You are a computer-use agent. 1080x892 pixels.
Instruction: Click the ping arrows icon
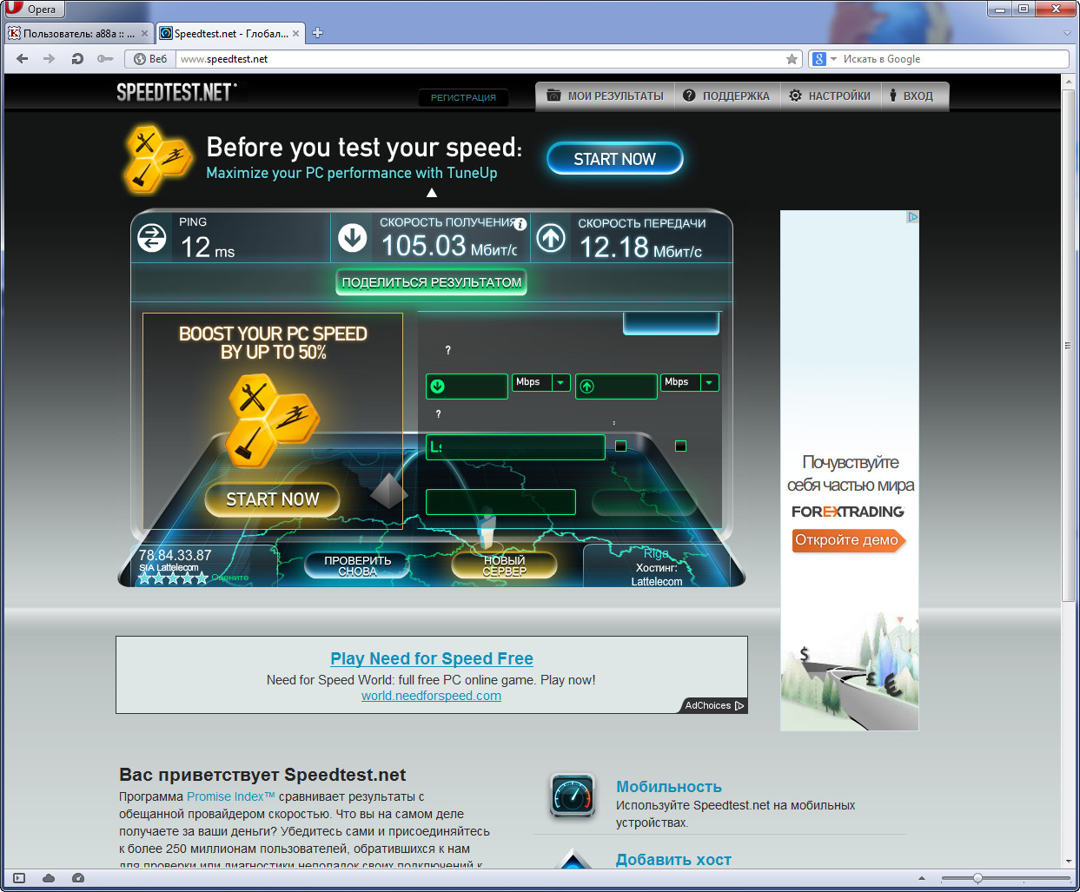[x=152, y=238]
